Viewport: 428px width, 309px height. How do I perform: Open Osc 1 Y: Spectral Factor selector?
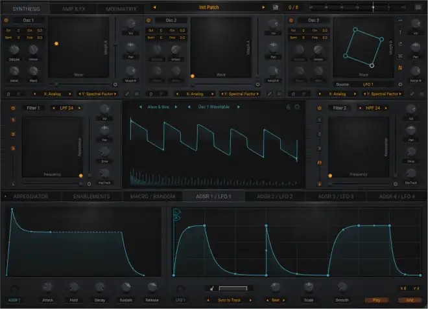pyautogui.click(x=97, y=94)
